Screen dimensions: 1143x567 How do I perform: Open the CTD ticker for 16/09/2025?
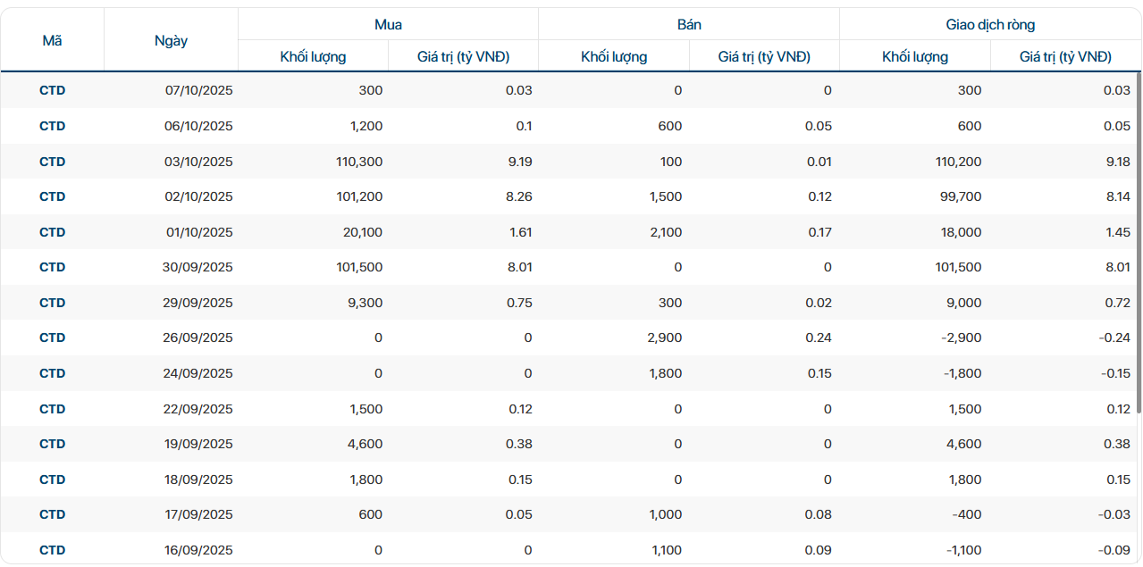click(53, 550)
